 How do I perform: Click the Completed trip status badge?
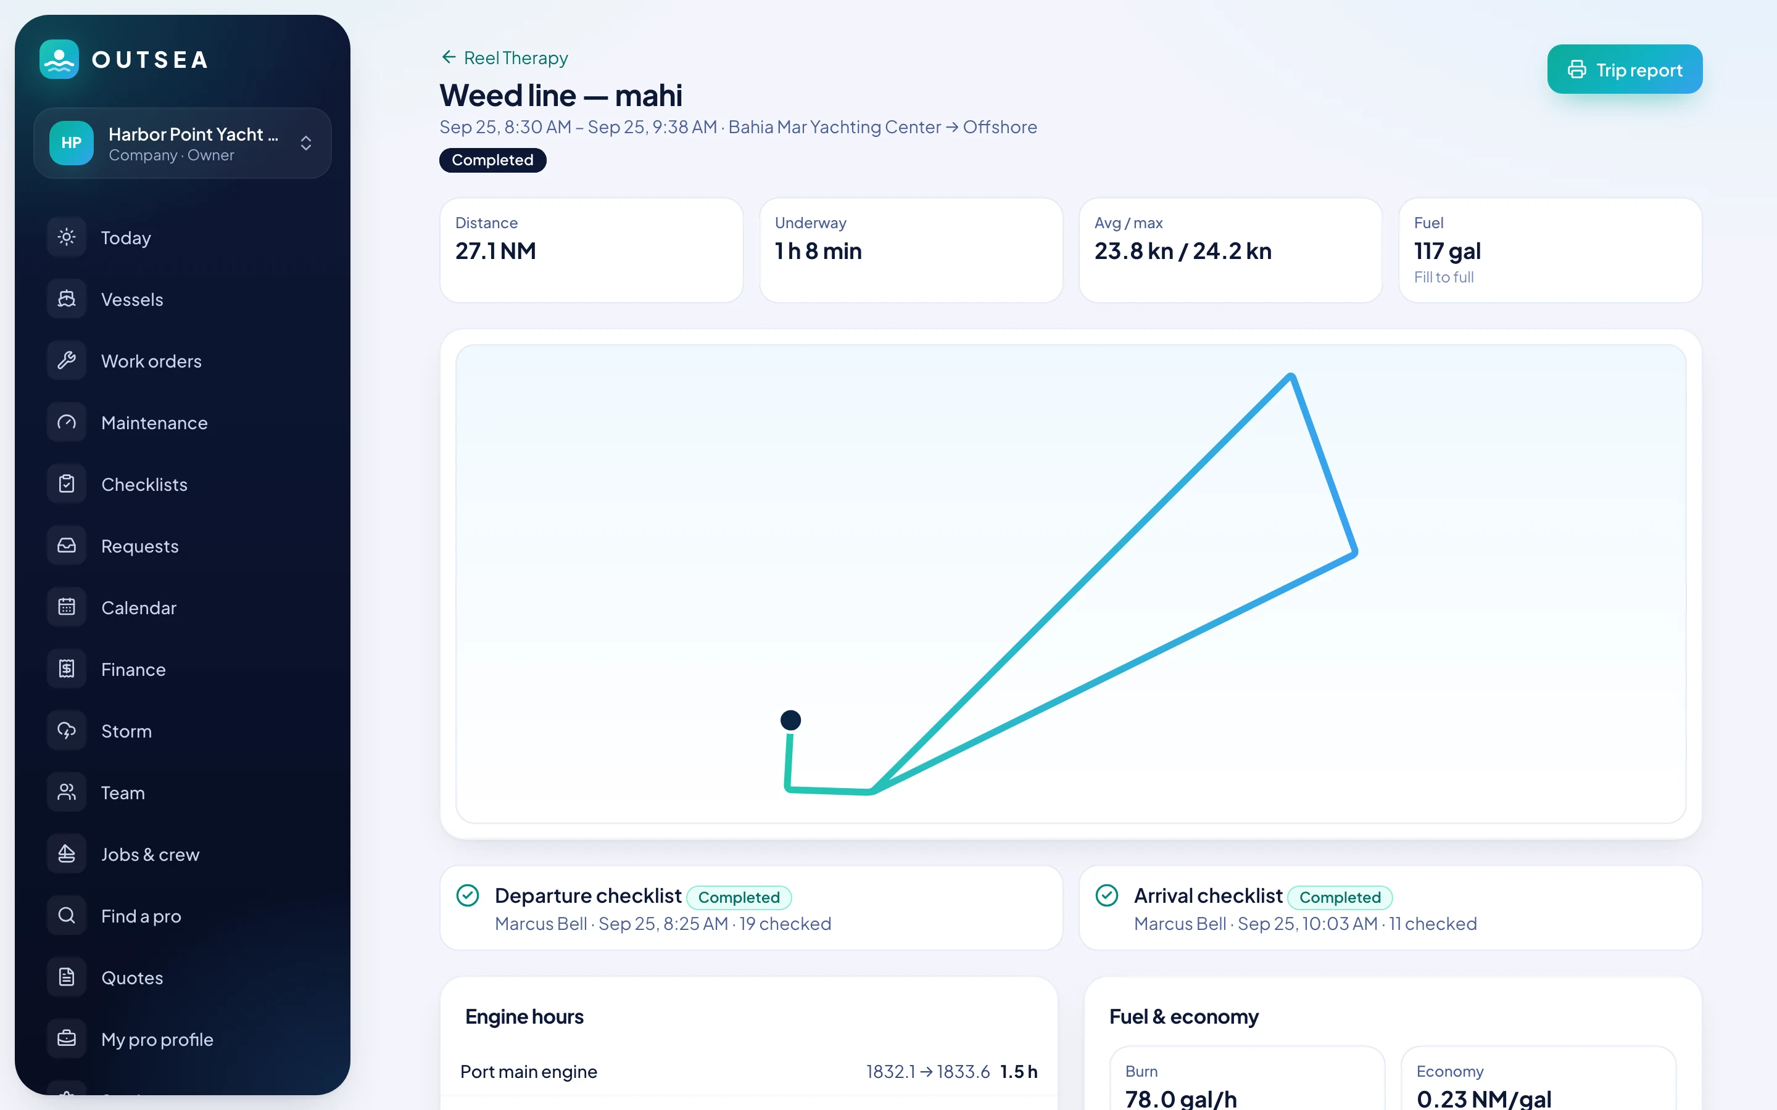click(x=493, y=160)
